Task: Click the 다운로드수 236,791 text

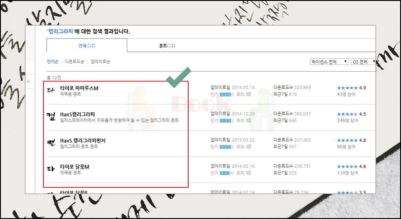Action: [x=292, y=166]
